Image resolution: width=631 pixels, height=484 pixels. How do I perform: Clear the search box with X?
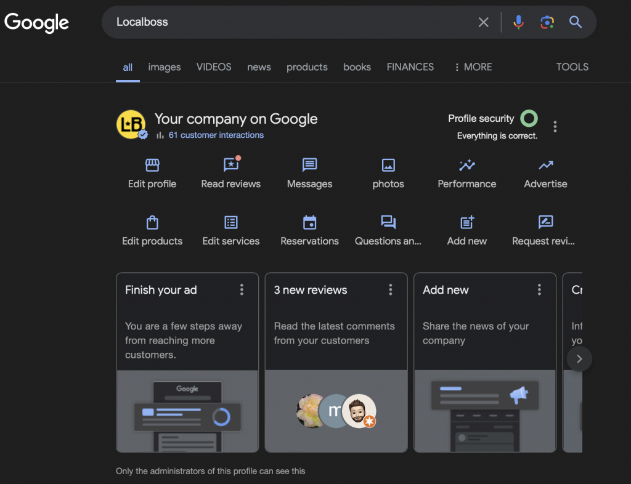coord(483,22)
